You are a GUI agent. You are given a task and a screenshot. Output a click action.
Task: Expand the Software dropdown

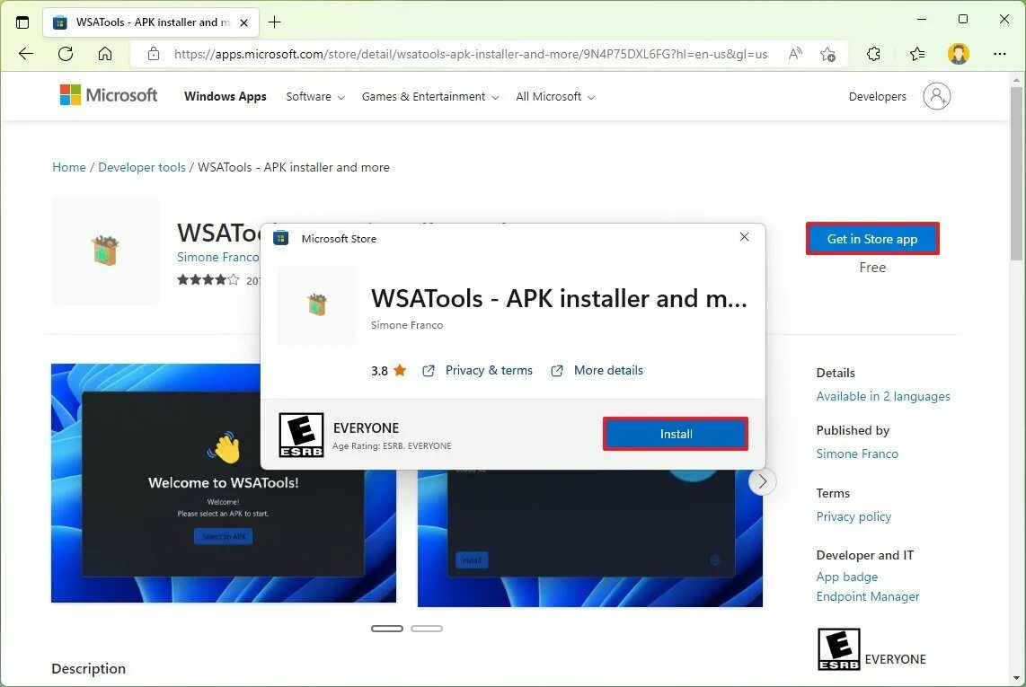click(x=314, y=97)
